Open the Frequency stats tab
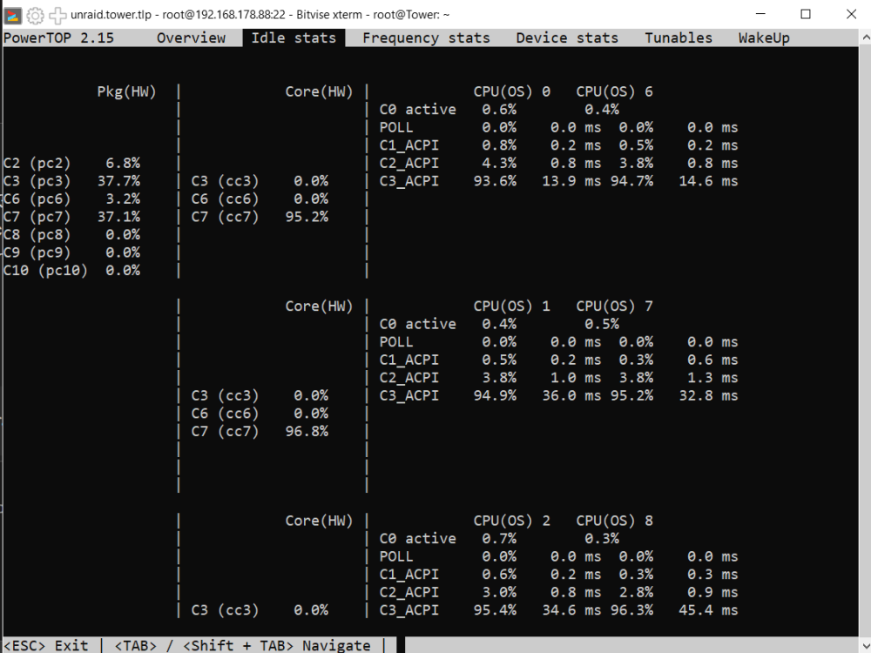 coord(426,37)
